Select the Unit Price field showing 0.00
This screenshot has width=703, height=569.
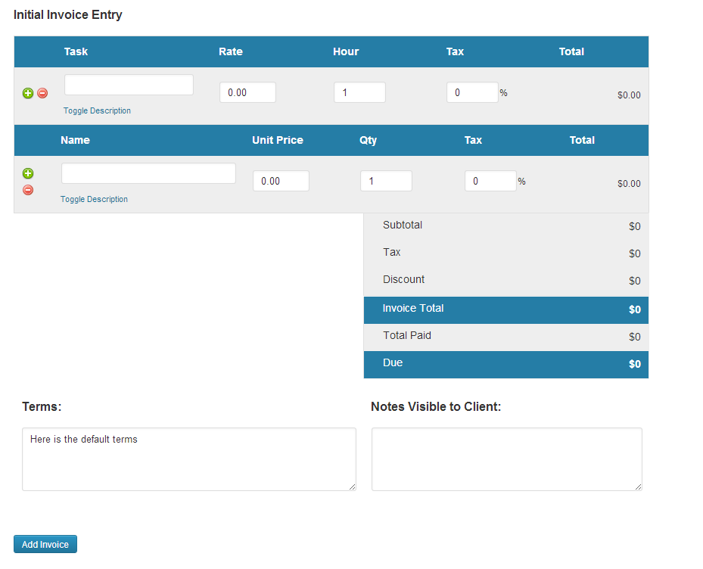[x=280, y=180]
